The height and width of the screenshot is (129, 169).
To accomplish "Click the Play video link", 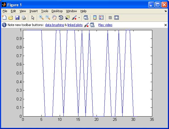I will 105,25.
